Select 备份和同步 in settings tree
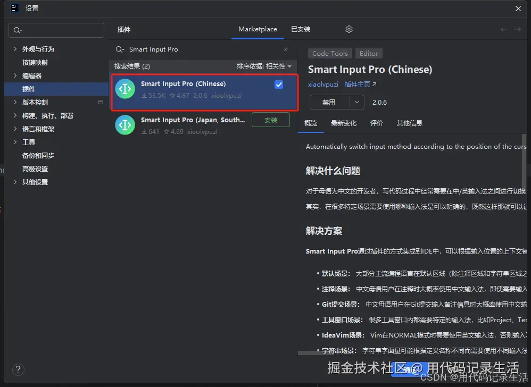The height and width of the screenshot is (387, 531). click(x=38, y=155)
